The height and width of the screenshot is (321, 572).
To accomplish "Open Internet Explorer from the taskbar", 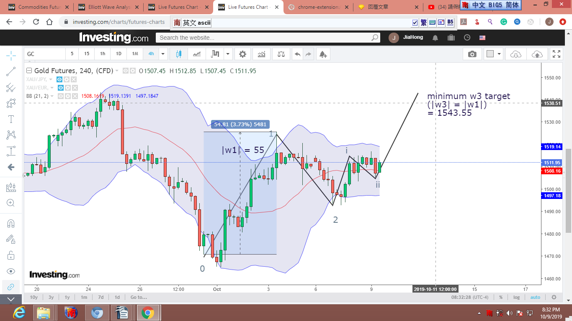I will 19,312.
